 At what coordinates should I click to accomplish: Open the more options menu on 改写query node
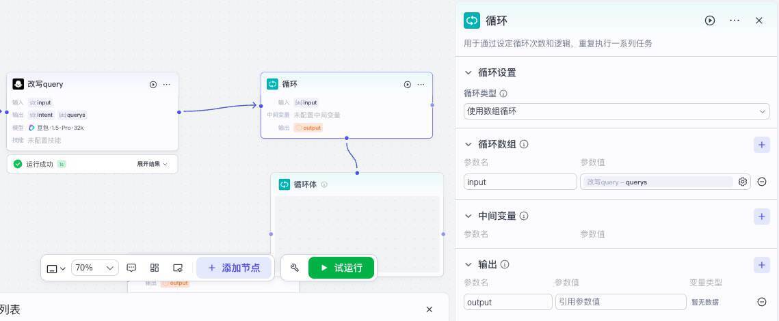pyautogui.click(x=166, y=84)
